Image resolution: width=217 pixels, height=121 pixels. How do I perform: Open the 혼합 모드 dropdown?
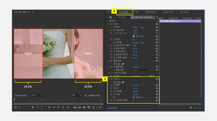[142, 70]
